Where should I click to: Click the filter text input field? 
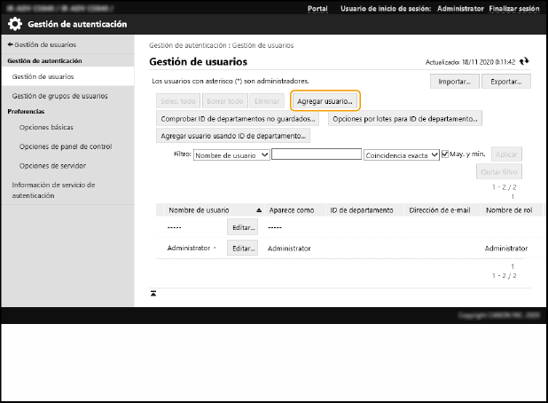pyautogui.click(x=317, y=154)
